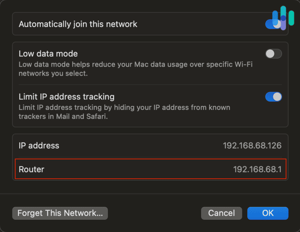Click the "Limit IP address tracking" label

point(67,96)
